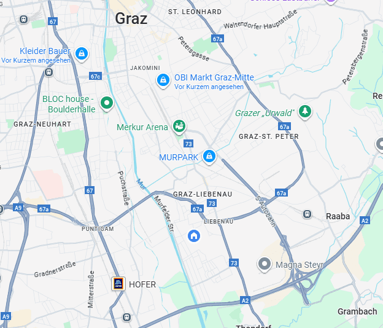The height and width of the screenshot is (328, 383).
Task: Click the Kleider Bauer shopping pin
Action: (82, 53)
